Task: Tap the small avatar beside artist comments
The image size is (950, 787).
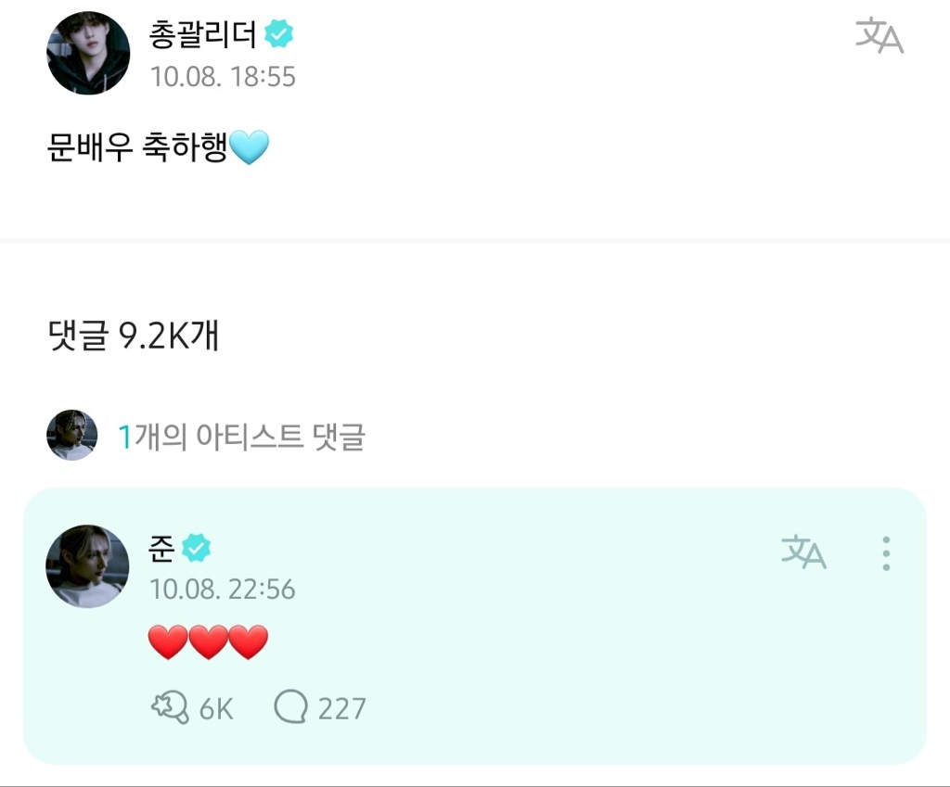Action: pyautogui.click(x=71, y=435)
